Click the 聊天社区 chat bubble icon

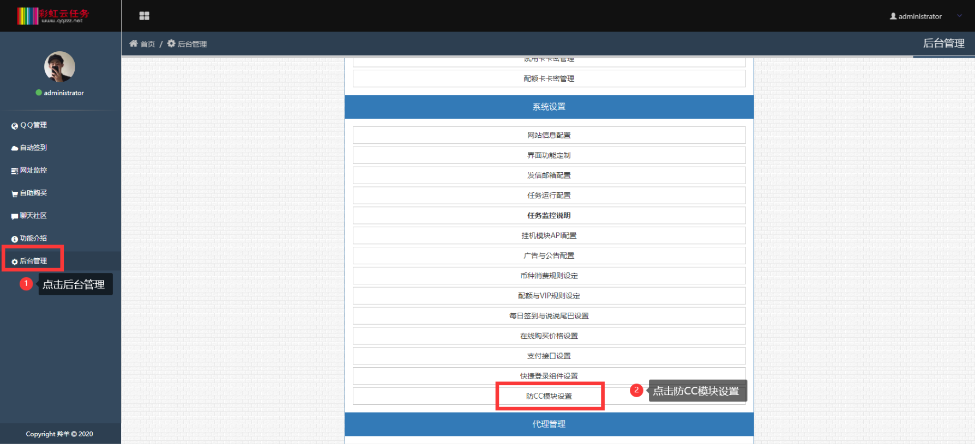[x=15, y=216]
